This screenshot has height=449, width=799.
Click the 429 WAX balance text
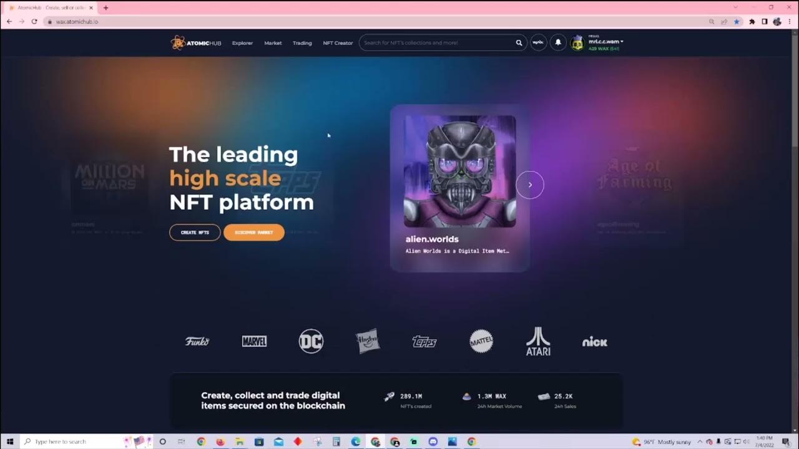tap(604, 48)
